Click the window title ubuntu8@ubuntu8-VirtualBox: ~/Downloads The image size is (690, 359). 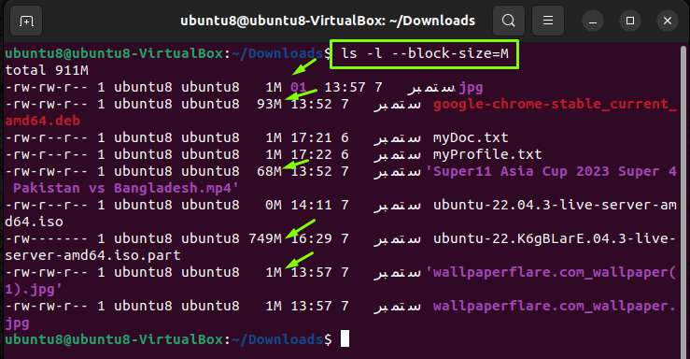328,21
